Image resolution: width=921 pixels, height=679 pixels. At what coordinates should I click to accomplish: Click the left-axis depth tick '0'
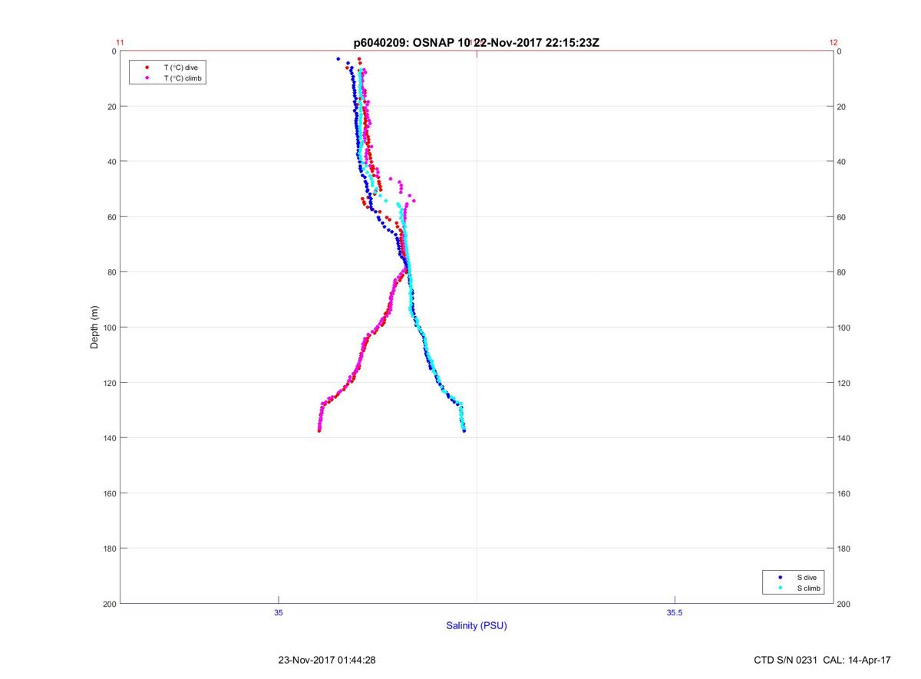114,51
